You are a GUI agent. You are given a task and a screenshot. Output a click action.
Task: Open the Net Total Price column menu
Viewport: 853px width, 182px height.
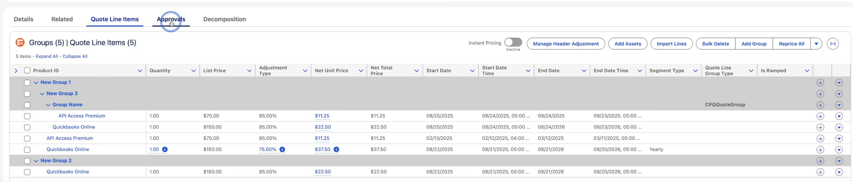click(x=417, y=70)
